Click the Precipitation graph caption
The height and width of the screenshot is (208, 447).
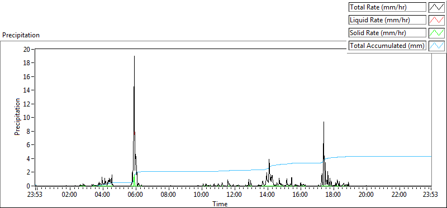(21, 35)
